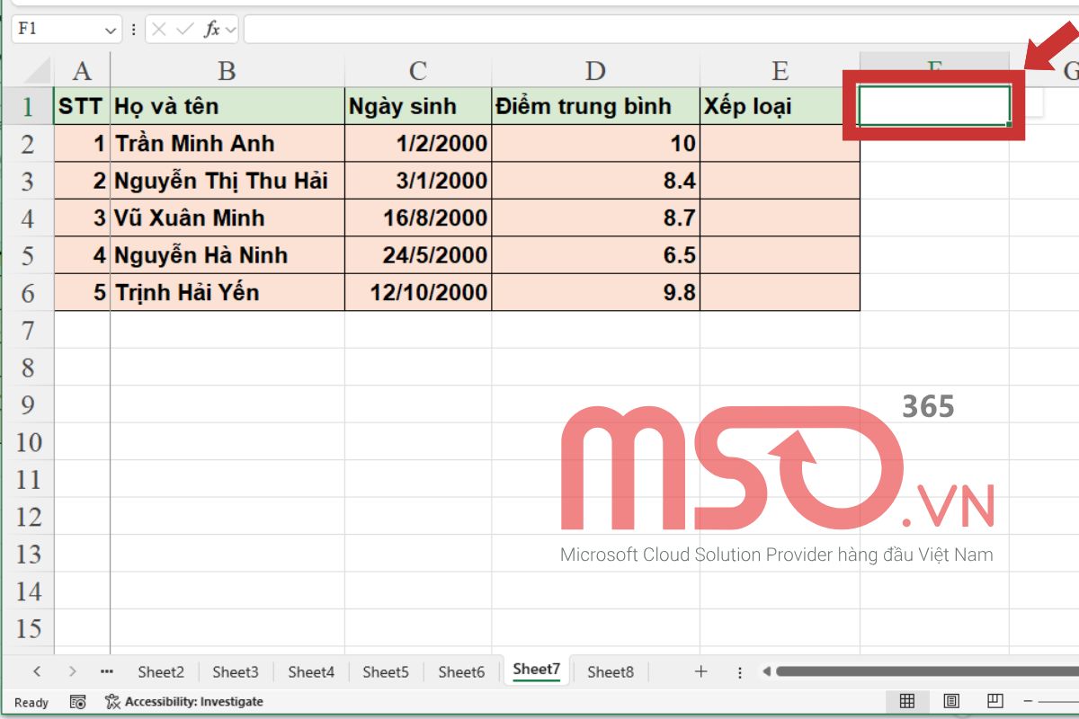Image resolution: width=1079 pixels, height=719 pixels.
Task: Select row 10 header
Action: pyautogui.click(x=29, y=442)
